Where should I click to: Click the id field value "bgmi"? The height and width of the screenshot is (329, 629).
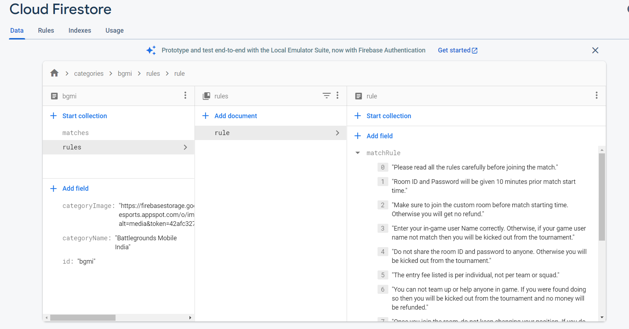pos(86,261)
